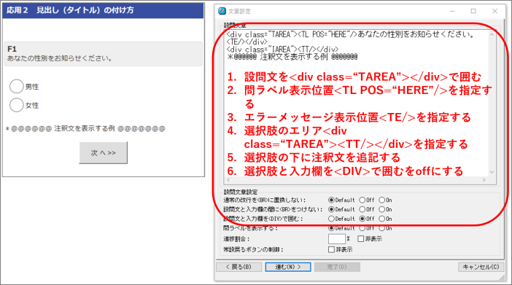Click the 常設戻るボタンの制御 label text
This screenshot has height=285, width=512.
pyautogui.click(x=253, y=250)
